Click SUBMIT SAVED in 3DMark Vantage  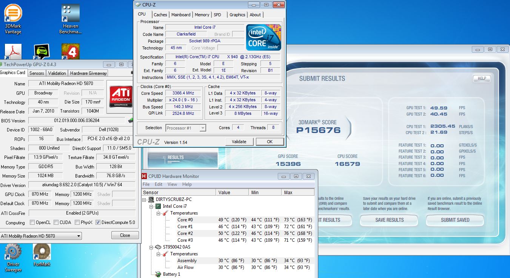(x=455, y=220)
